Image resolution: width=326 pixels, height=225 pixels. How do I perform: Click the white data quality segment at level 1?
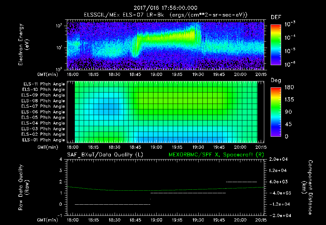[x=188, y=193]
